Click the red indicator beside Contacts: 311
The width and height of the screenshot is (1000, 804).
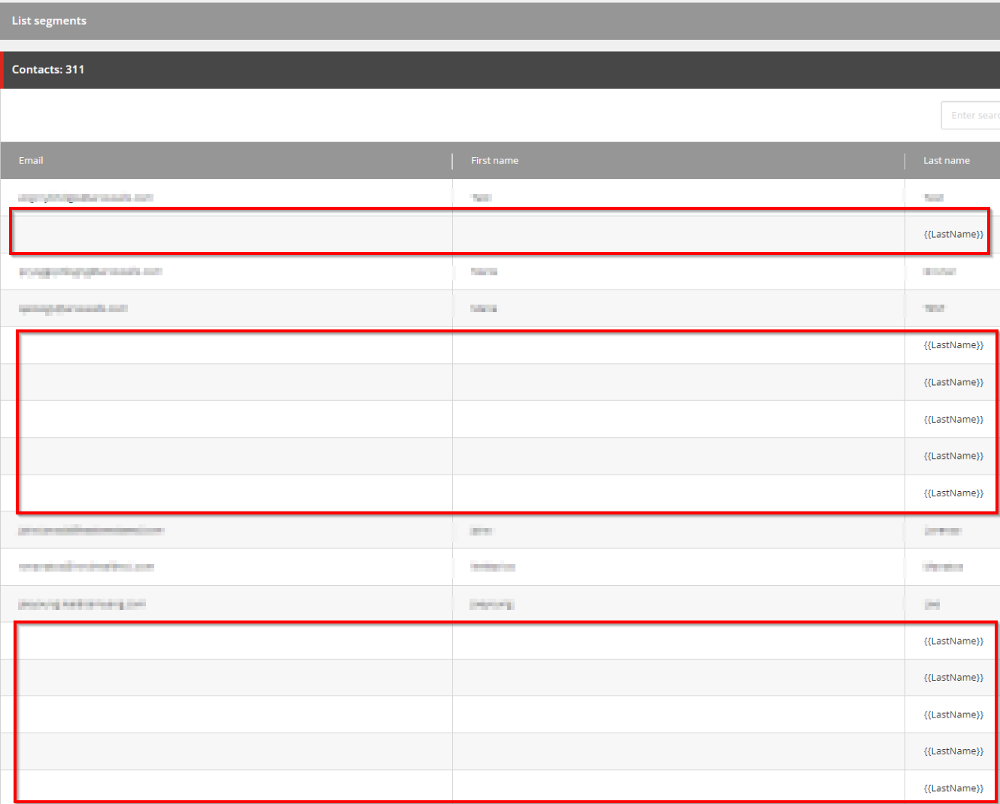(2, 69)
